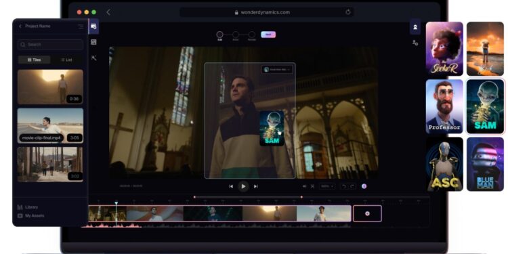The image size is (508, 254).
Task: Click the range bar left handle
Action: point(194,197)
